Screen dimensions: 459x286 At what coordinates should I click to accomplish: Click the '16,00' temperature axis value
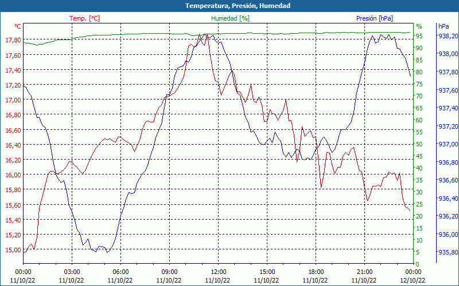click(x=13, y=175)
